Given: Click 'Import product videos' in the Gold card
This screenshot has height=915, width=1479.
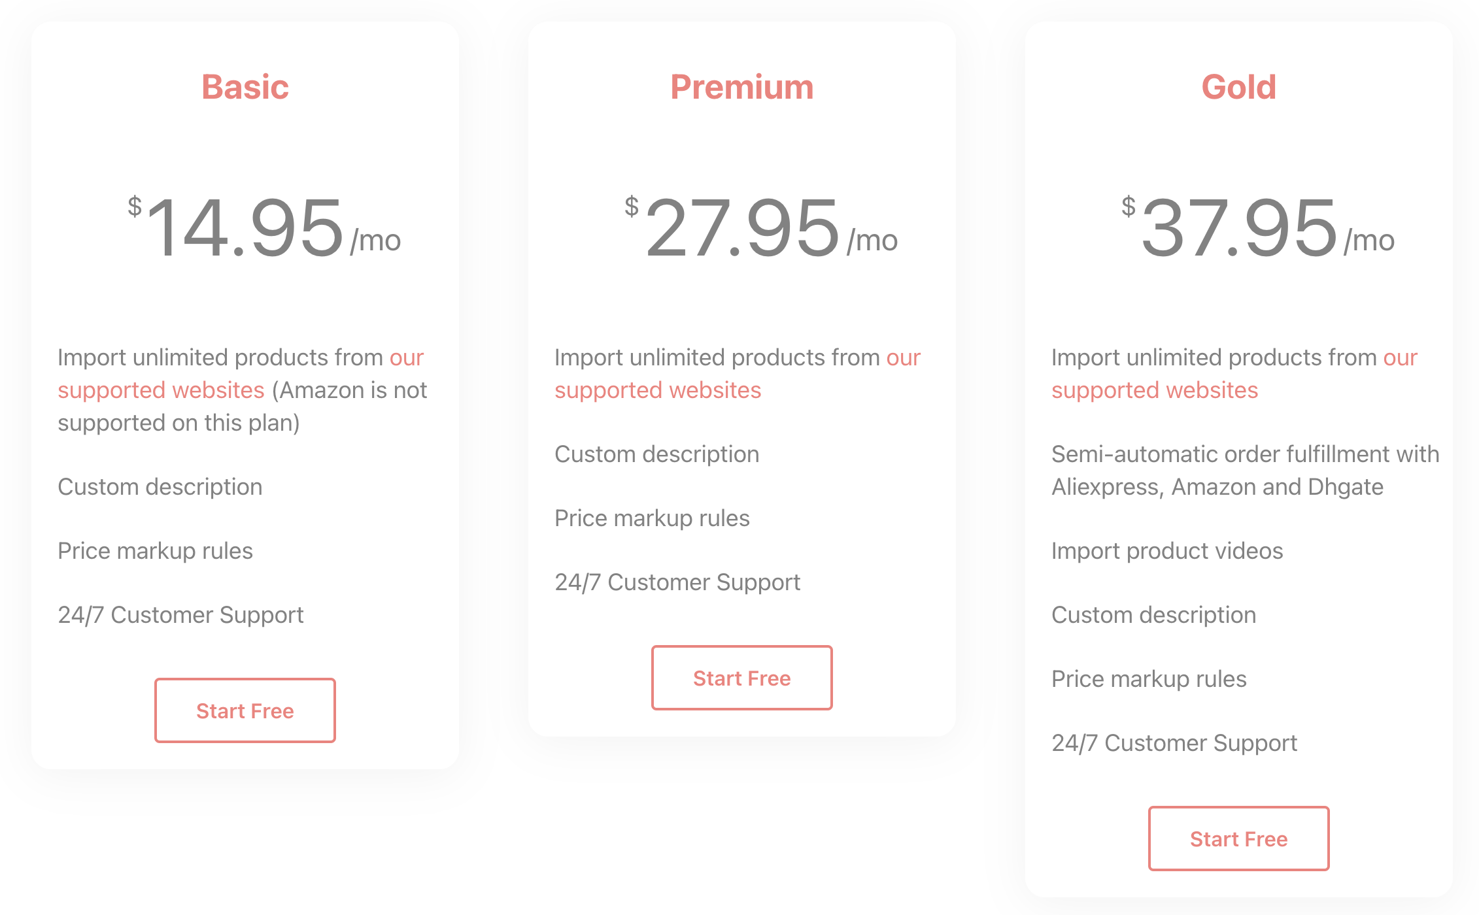Looking at the screenshot, I should pos(1167,550).
